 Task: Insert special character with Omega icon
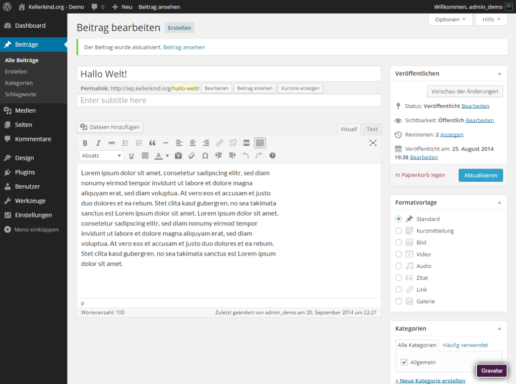pyautogui.click(x=205, y=156)
